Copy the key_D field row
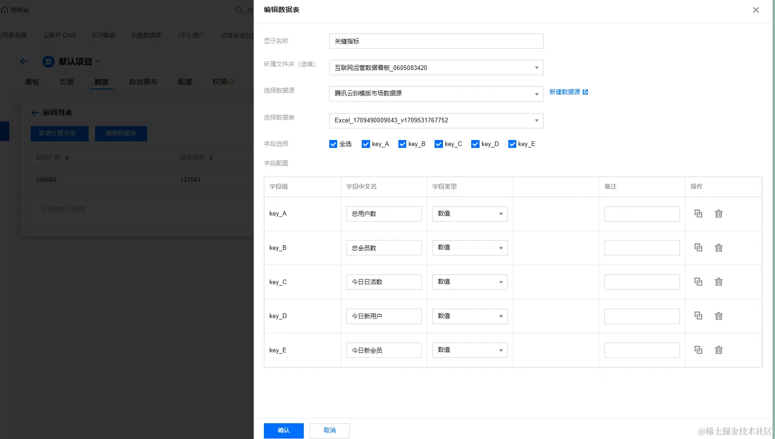775x439 pixels. point(698,316)
